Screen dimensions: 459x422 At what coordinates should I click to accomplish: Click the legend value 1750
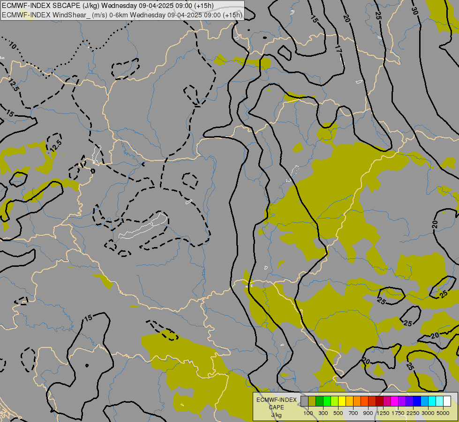(398, 413)
